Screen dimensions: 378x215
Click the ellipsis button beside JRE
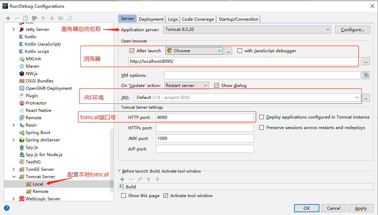pyautogui.click(x=366, y=98)
